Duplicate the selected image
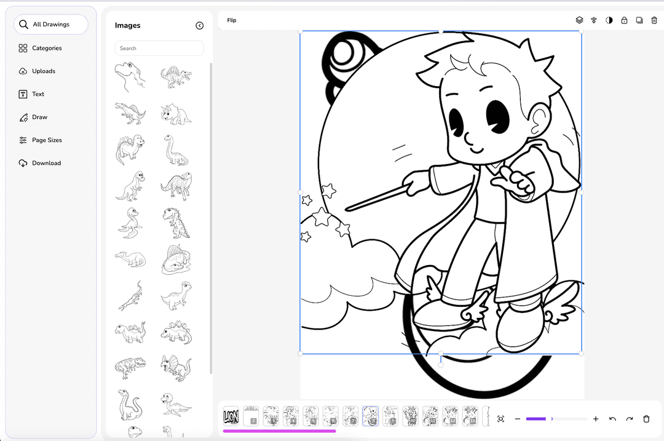Viewport: 664px width, 441px height. tap(639, 20)
